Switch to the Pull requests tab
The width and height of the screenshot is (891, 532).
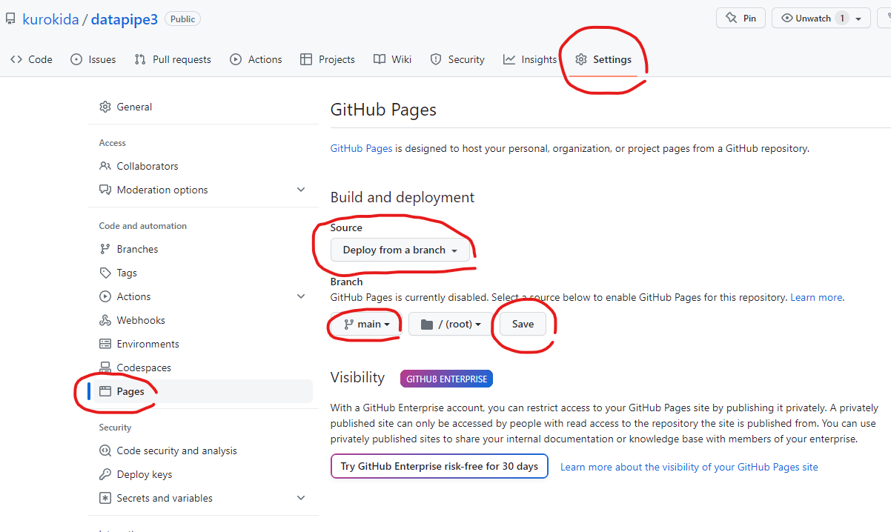[x=173, y=59]
